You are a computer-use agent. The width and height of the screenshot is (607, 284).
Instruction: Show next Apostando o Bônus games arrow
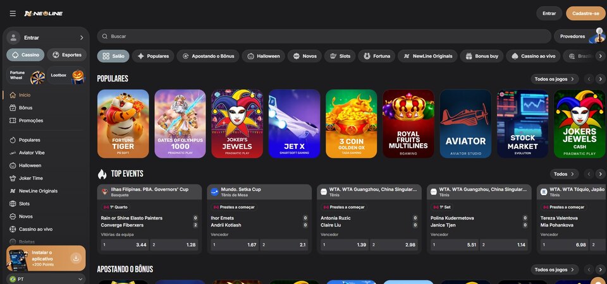(x=600, y=269)
